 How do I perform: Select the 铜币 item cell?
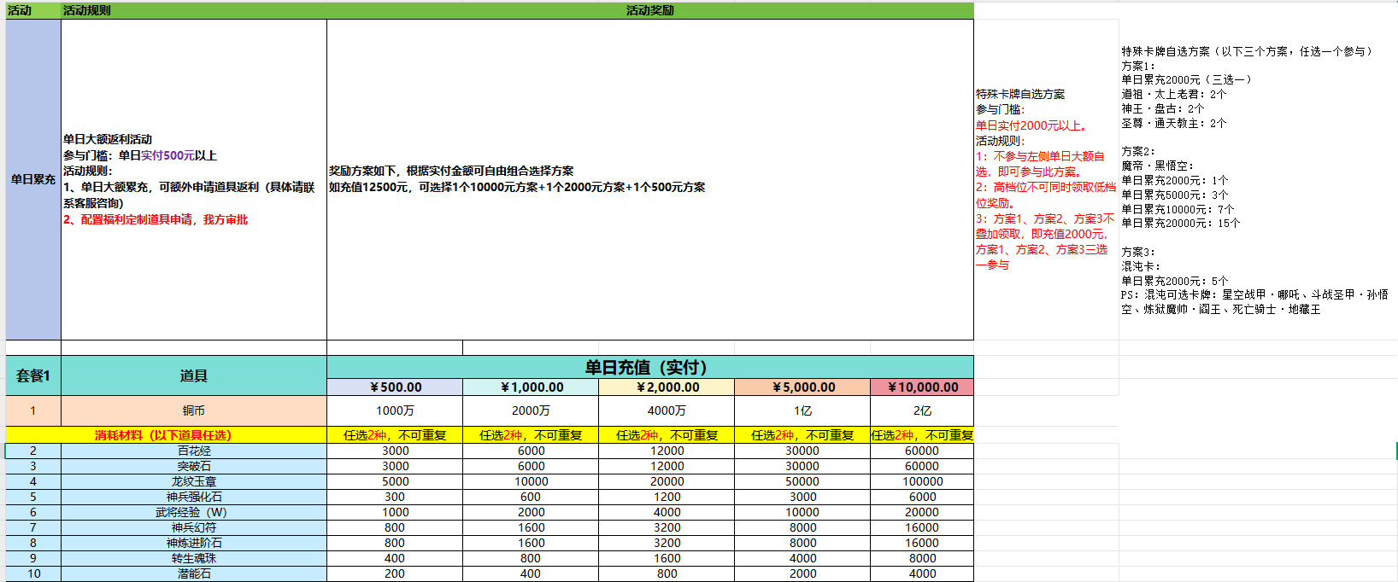coord(193,410)
